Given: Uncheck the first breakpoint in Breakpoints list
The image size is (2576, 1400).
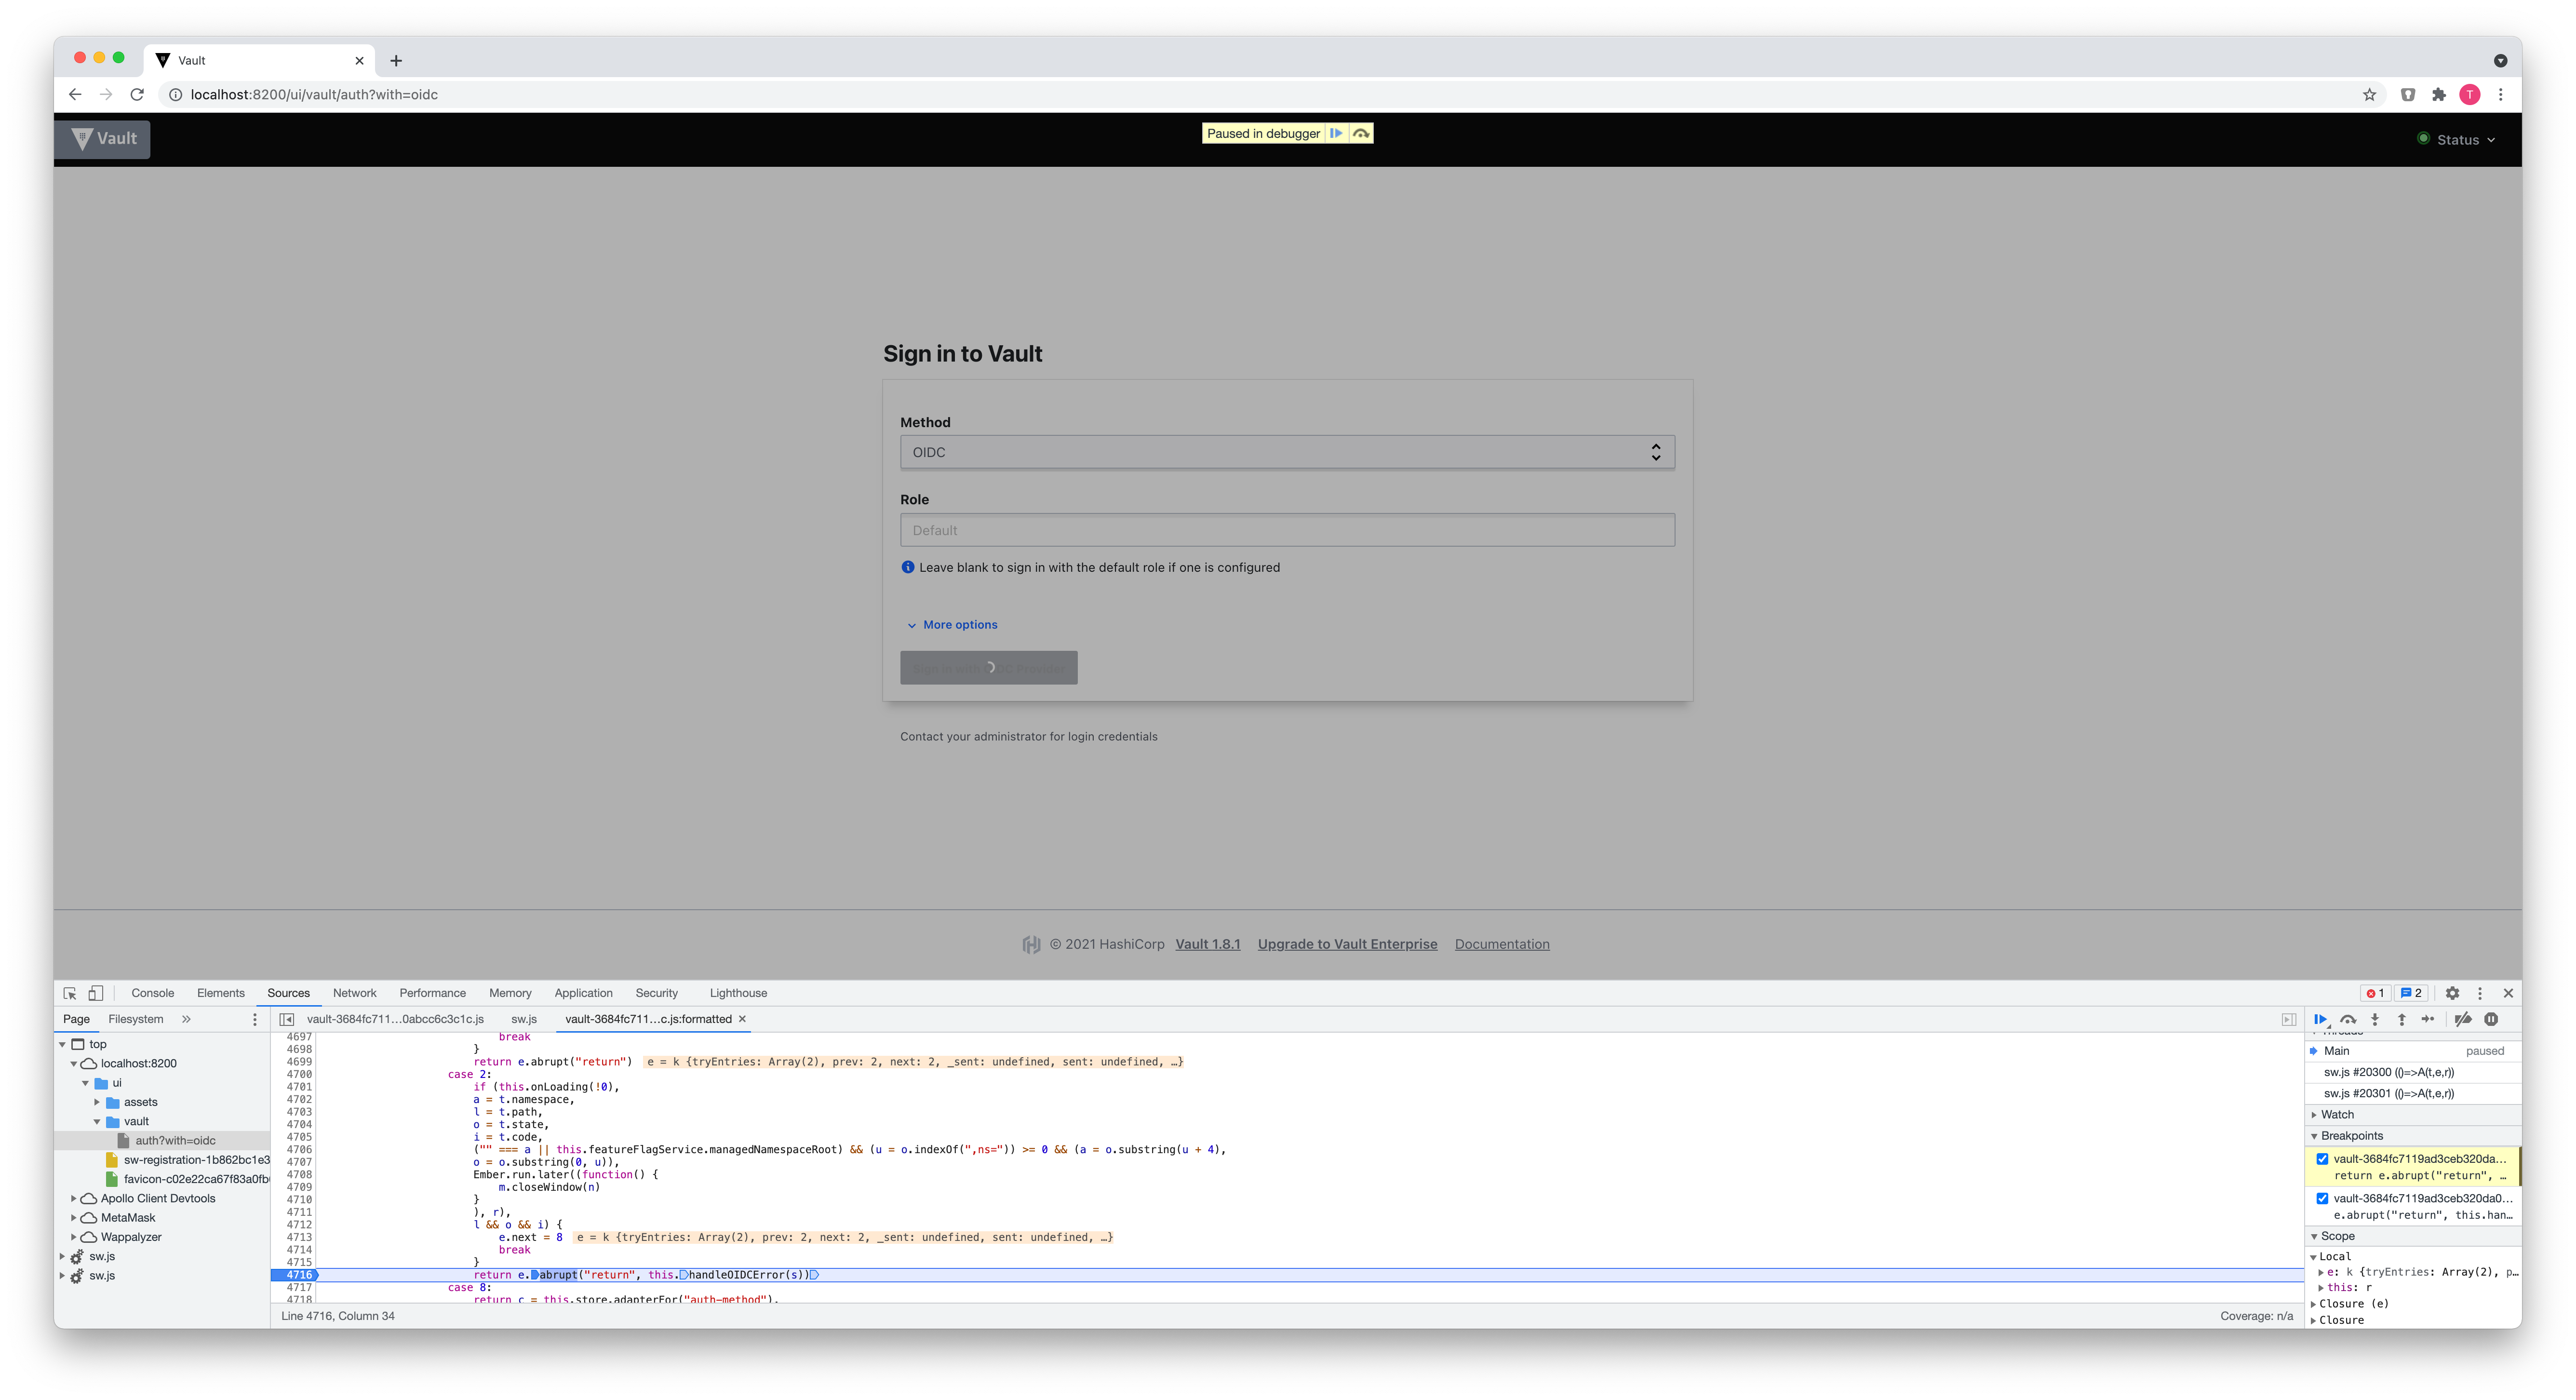Looking at the screenshot, I should tap(2322, 1159).
